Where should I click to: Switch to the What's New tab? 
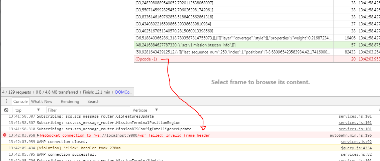(42, 102)
